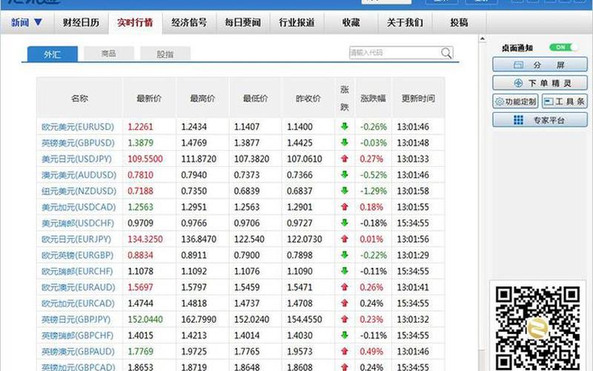Image resolution: width=593 pixels, height=371 pixels.
Task: Open 纽元美元(NZDUSD) quote link
Action: click(x=79, y=191)
